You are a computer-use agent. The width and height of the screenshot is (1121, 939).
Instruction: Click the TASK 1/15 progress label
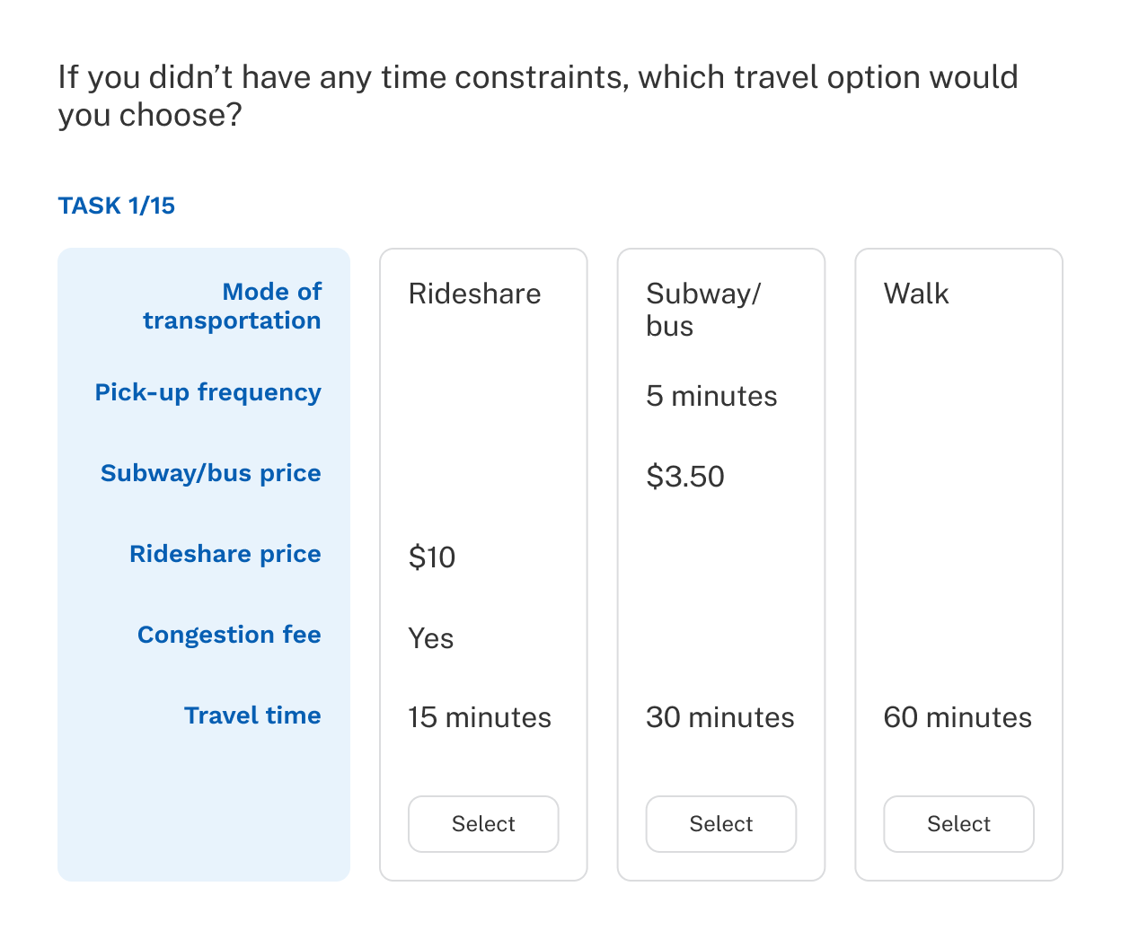117,206
